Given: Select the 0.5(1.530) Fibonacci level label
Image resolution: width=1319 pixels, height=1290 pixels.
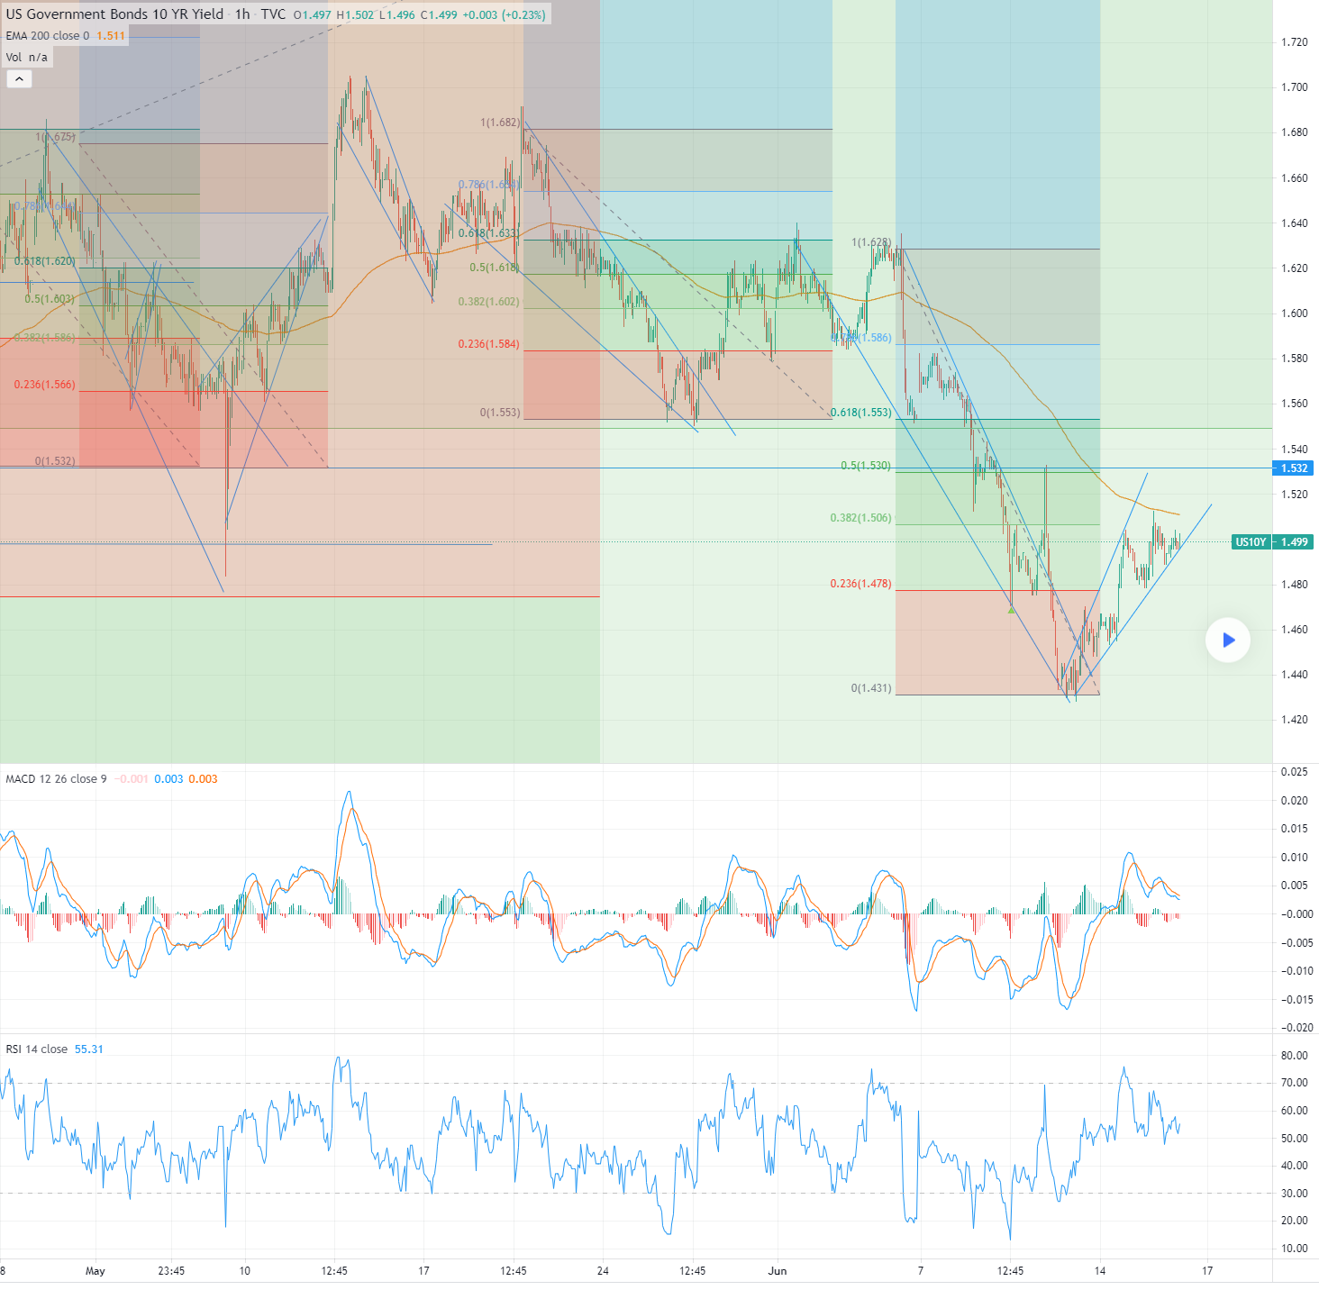Looking at the screenshot, I should click(865, 466).
